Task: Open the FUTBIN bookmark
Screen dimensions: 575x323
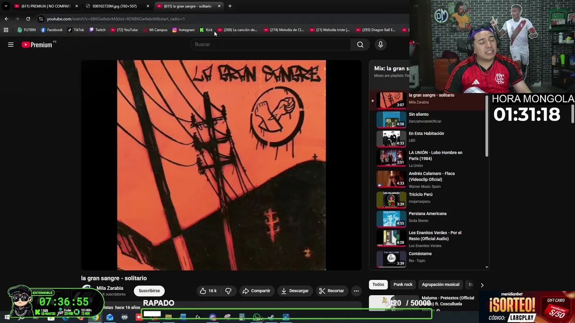Action: [x=27, y=30]
